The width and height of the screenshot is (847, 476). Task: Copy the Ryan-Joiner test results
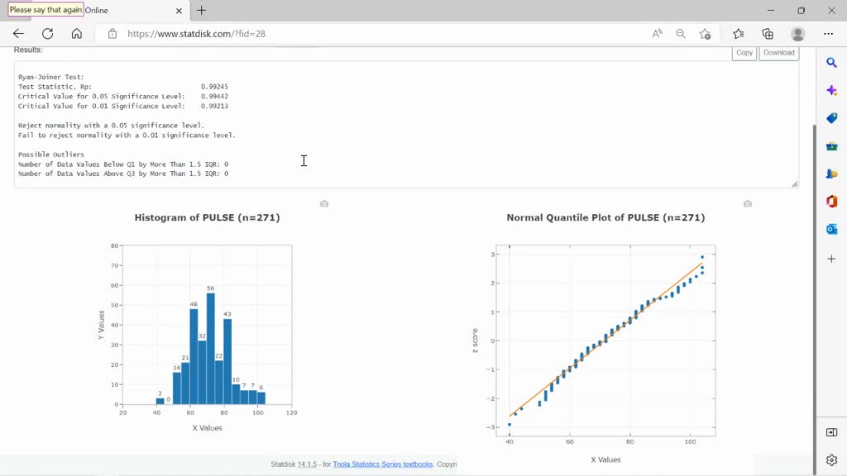pyautogui.click(x=743, y=52)
